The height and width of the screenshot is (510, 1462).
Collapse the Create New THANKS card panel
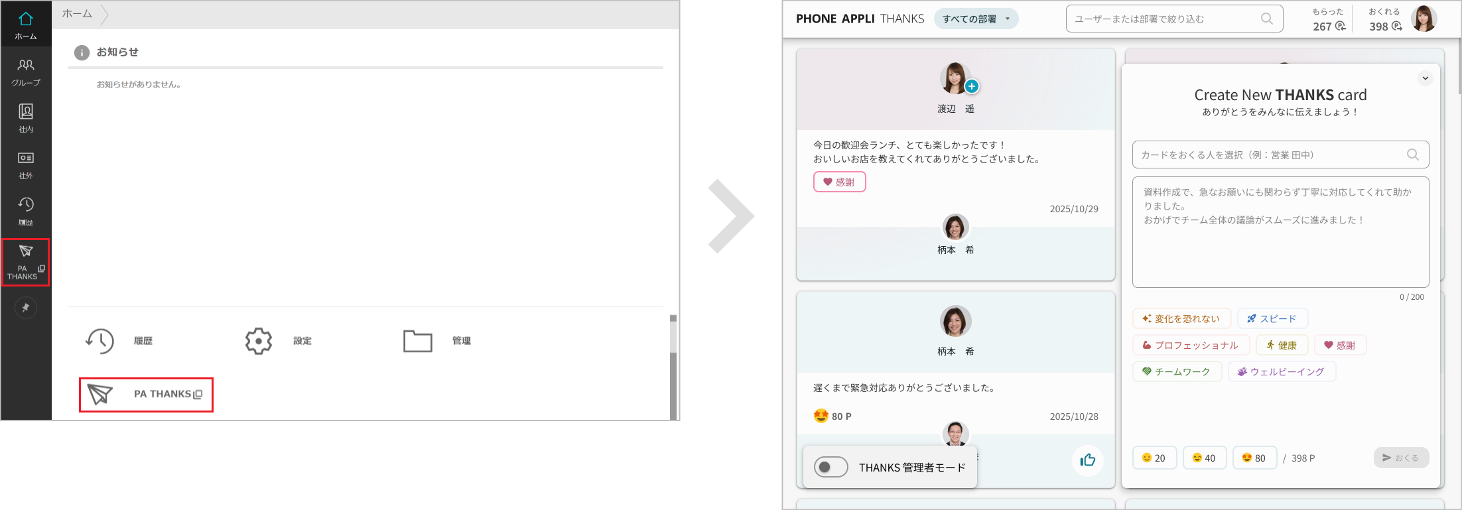tap(1425, 78)
